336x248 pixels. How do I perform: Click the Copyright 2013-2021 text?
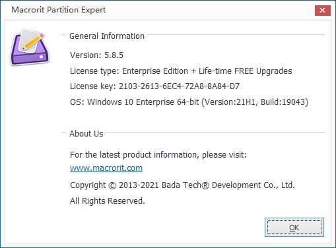(114, 185)
